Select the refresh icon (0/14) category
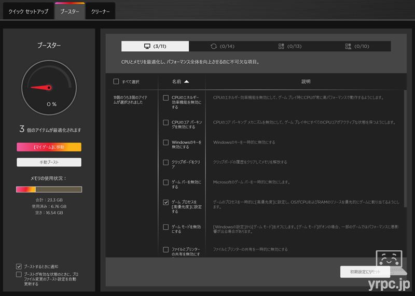Viewport: 415px width, 296px height. [x=223, y=46]
